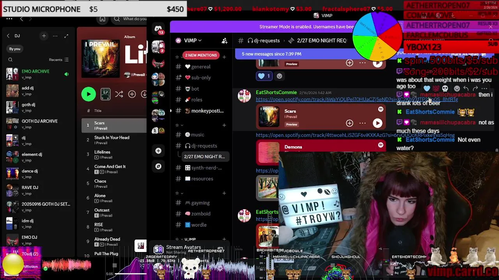The width and height of the screenshot is (499, 280).
Task: Search within the DJ library folder
Action: pyautogui.click(x=11, y=60)
